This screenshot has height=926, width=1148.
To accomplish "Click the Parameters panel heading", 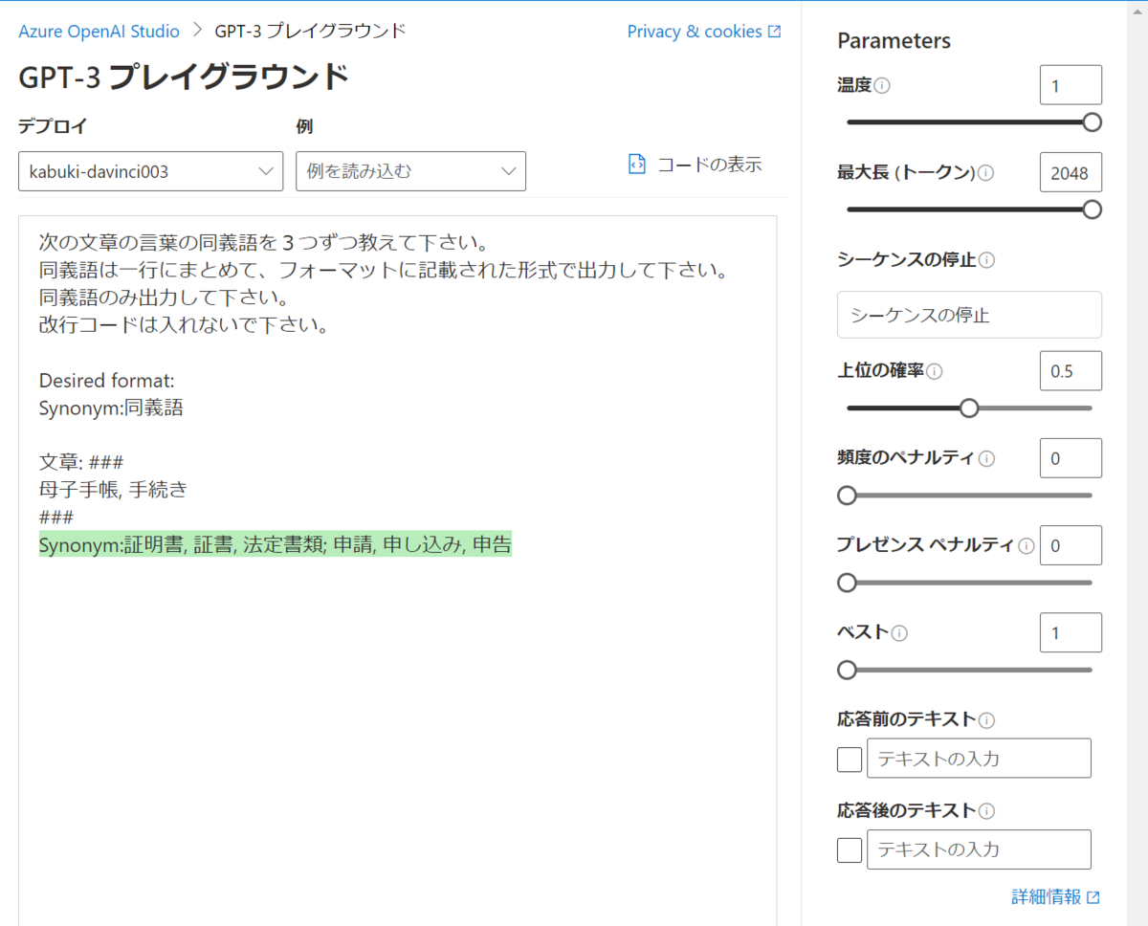I will (x=894, y=41).
